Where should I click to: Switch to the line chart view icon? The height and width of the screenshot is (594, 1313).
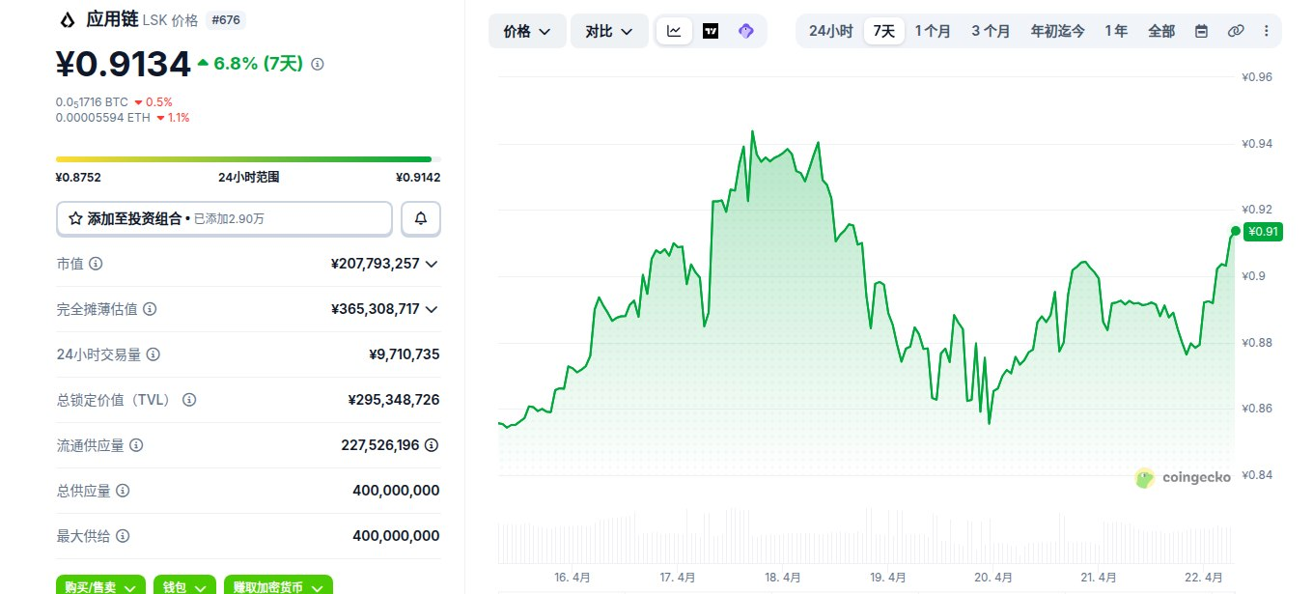point(674,31)
